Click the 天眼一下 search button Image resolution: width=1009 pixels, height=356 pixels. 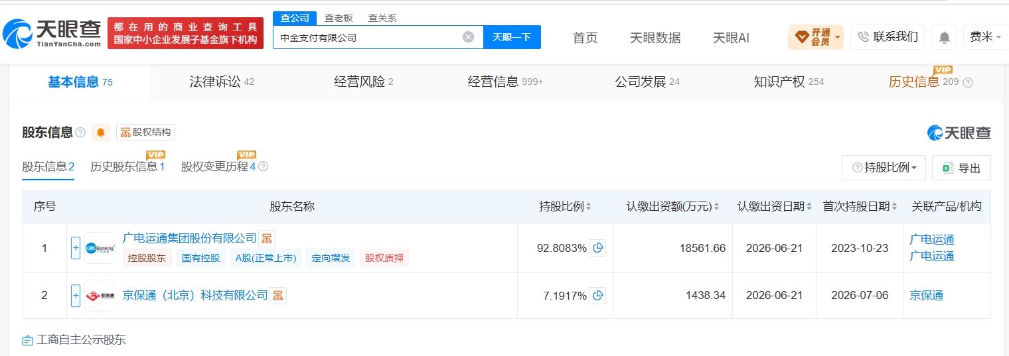[512, 37]
